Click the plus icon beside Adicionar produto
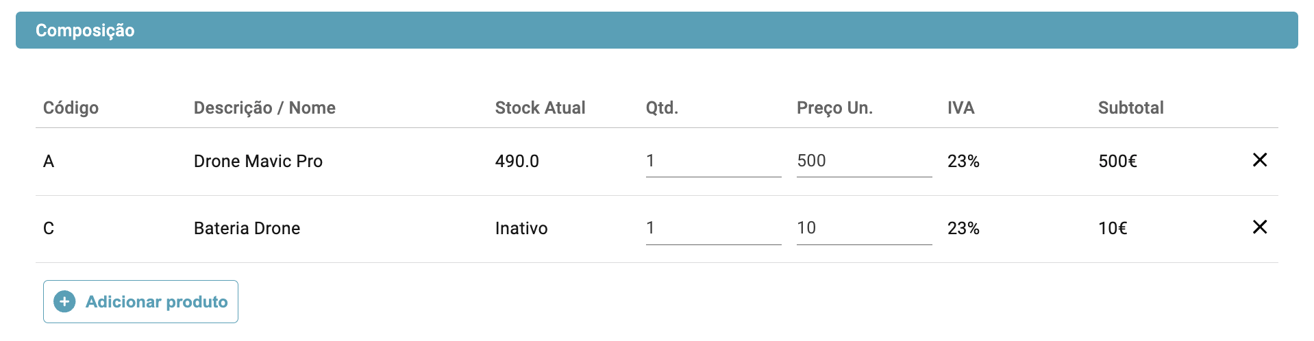This screenshot has width=1314, height=341. (x=64, y=301)
